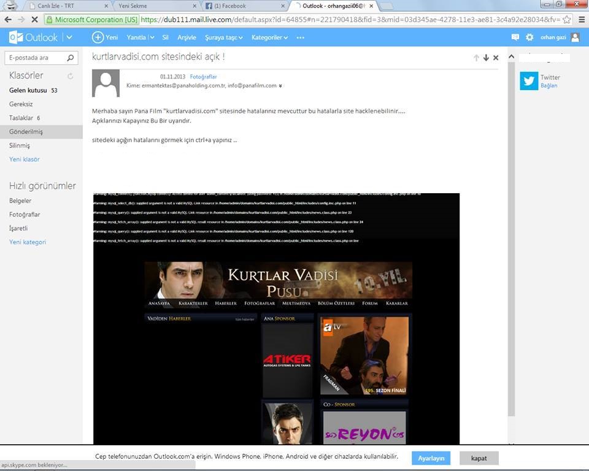Open the settings gear icon
The width and height of the screenshot is (589, 471).
(x=529, y=37)
